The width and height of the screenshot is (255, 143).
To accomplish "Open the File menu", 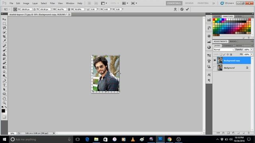I will [x=11, y=3].
